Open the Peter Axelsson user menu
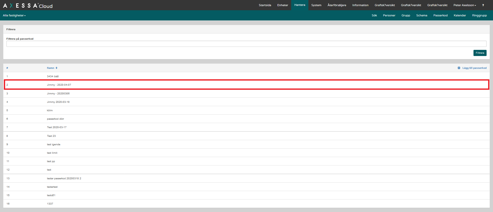Screen dimensions: 493x212 (464, 5)
